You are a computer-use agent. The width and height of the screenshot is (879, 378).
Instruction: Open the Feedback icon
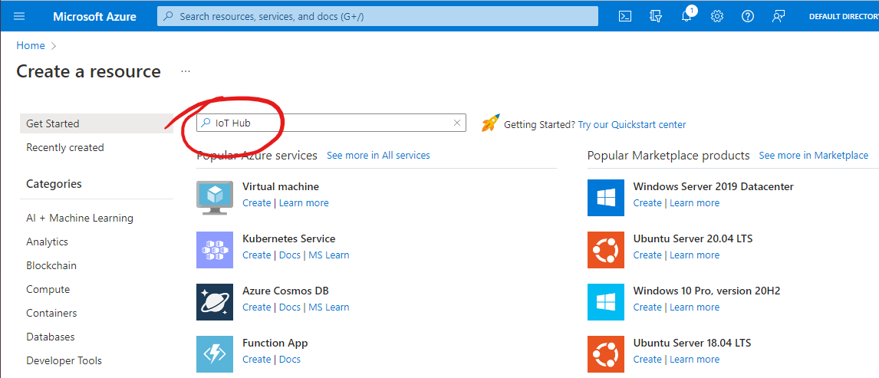click(x=778, y=16)
